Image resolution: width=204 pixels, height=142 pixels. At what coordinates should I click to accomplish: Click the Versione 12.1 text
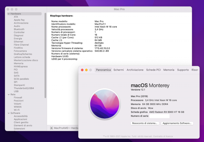(x=138, y=90)
